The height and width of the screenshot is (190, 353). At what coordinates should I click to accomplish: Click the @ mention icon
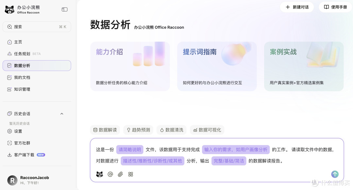tap(110, 174)
